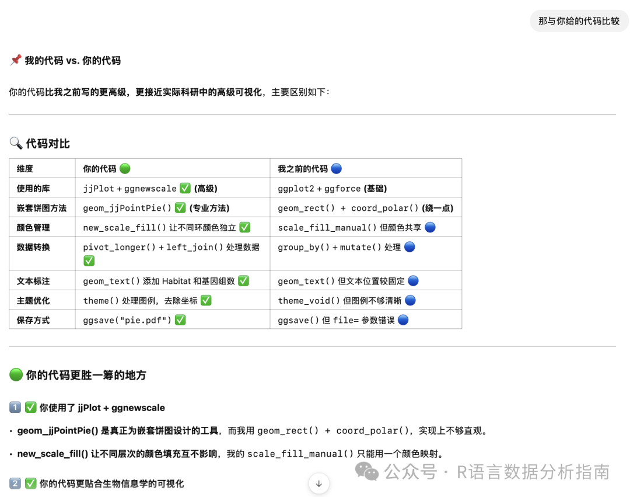Click the scroll-to-bottom arrow button

(318, 484)
